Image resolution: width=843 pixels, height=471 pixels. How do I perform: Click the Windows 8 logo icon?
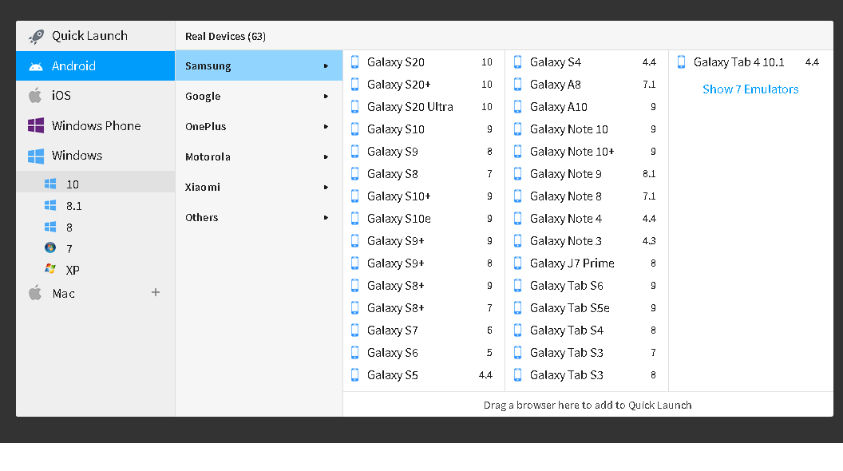tap(50, 227)
